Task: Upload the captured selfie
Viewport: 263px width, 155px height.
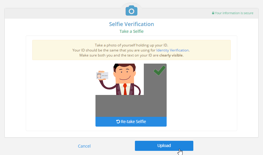Action: (x=164, y=146)
